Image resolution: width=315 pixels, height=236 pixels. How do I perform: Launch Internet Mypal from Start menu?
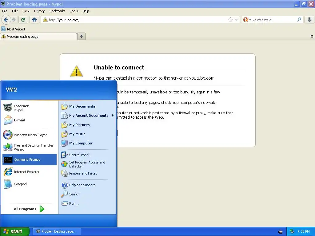pos(30,108)
